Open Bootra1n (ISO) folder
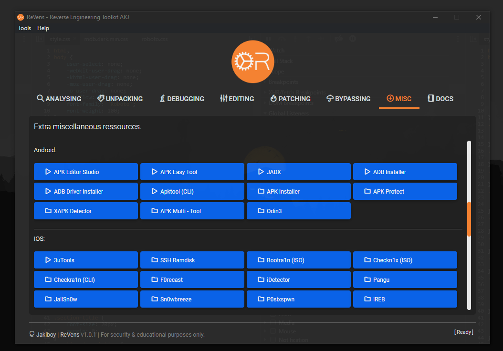The width and height of the screenshot is (503, 351). (299, 260)
